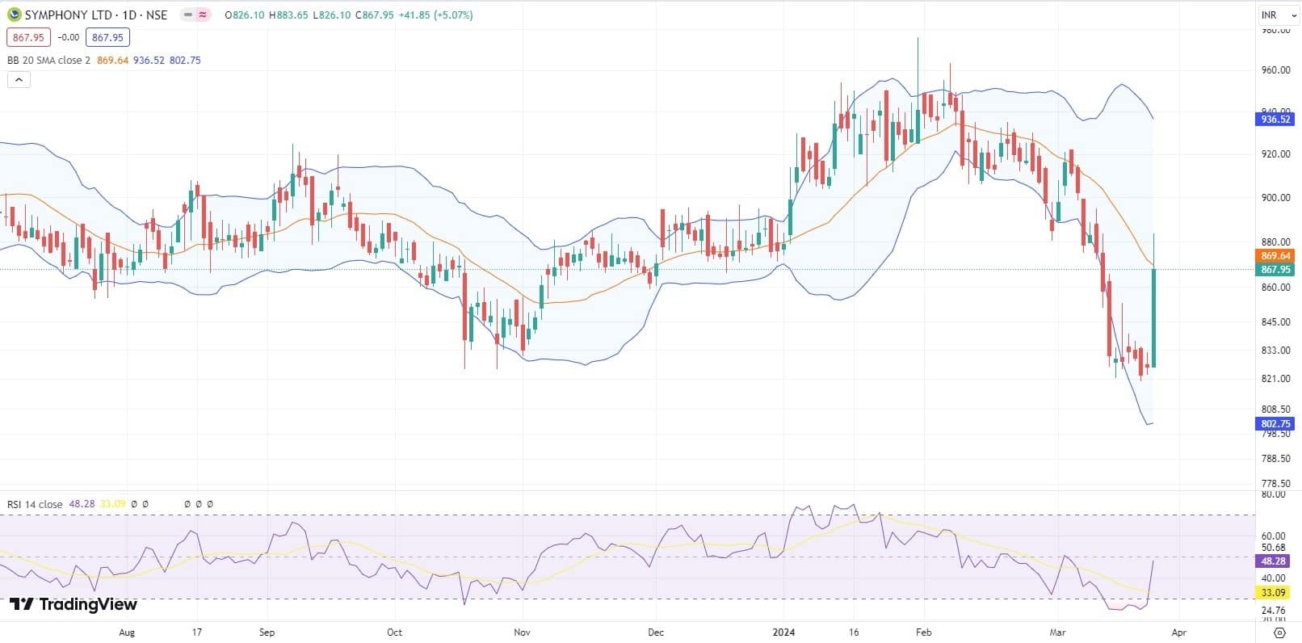The width and height of the screenshot is (1302, 643).
Task: Click the blue 936.52 upper band price label
Action: (1275, 119)
